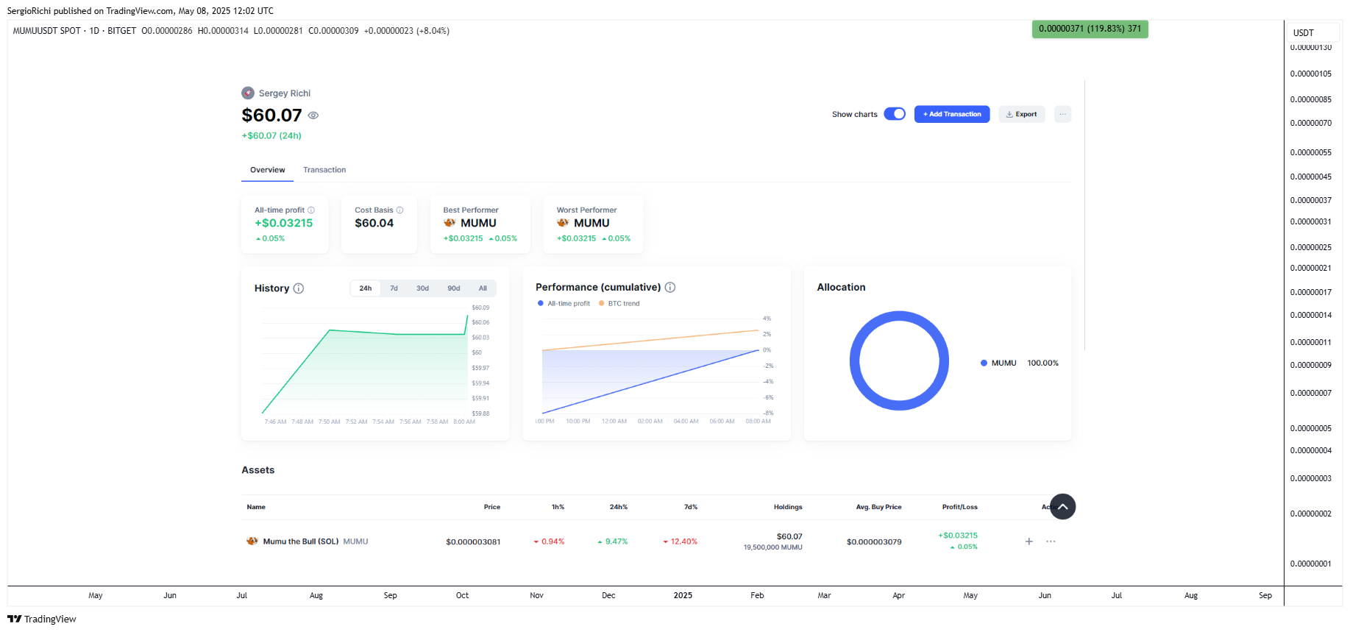Image resolution: width=1350 pixels, height=632 pixels.
Task: Sort assets by 7d% column header
Action: click(x=691, y=507)
